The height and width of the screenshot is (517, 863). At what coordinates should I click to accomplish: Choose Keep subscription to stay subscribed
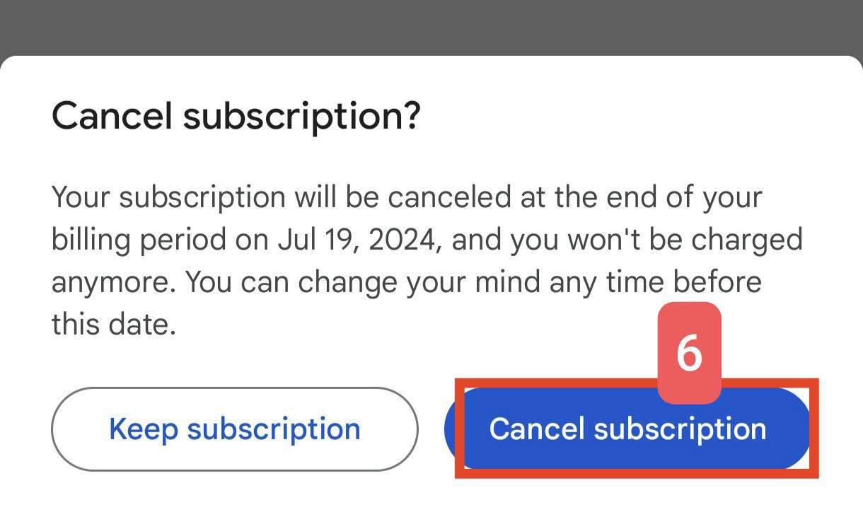235,429
